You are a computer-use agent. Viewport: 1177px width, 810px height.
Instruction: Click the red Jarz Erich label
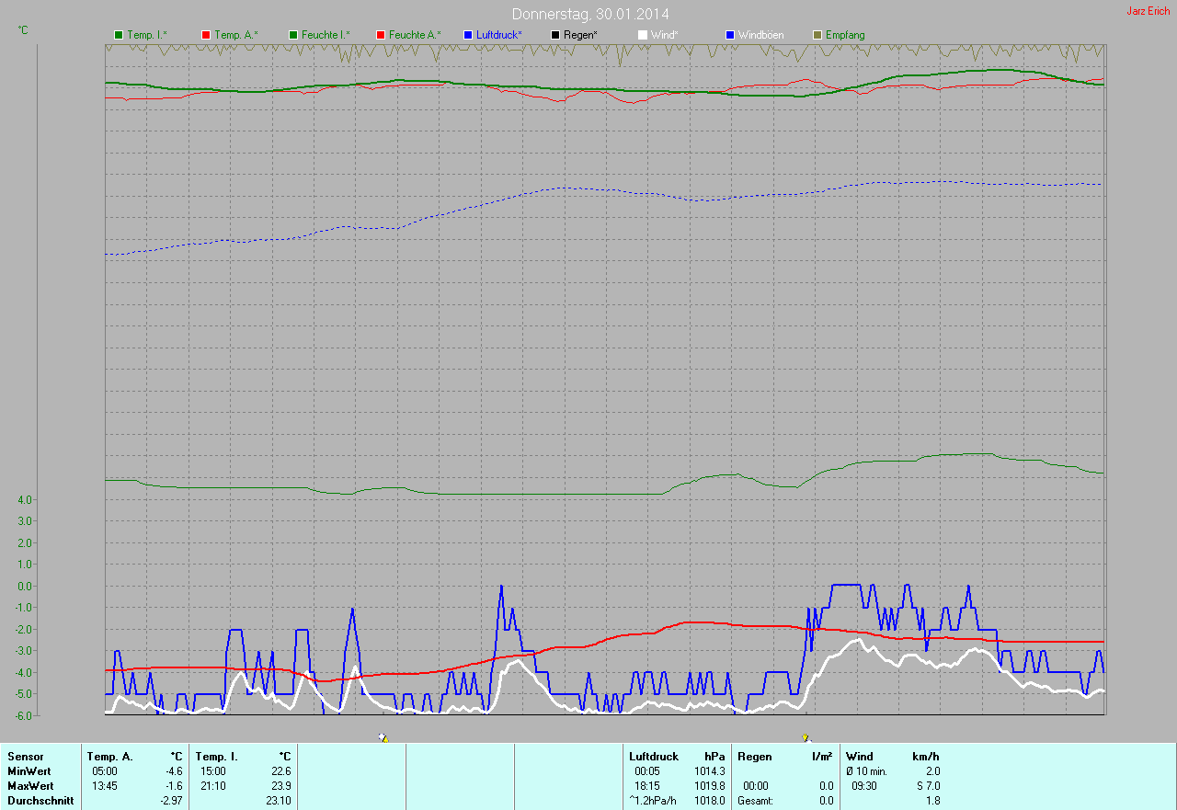point(1148,11)
